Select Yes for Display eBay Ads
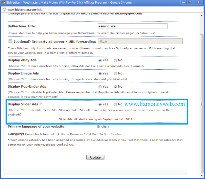 [x=100, y=60]
